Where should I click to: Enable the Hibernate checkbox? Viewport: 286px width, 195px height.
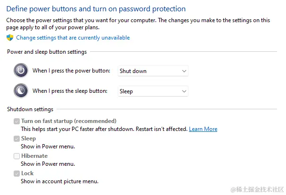coord(17,156)
